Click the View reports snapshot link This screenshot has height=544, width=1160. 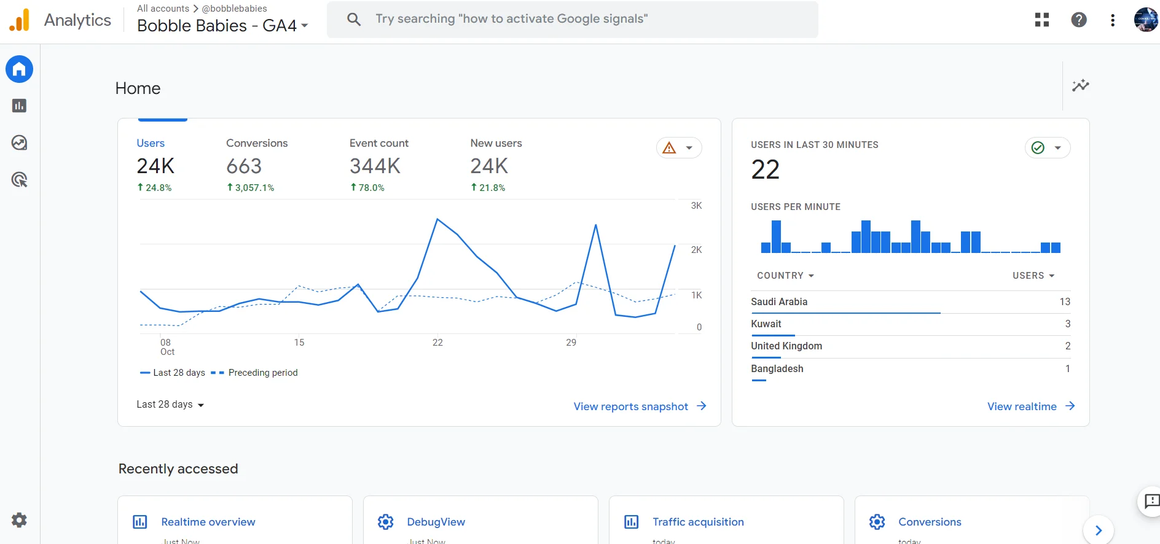pyautogui.click(x=631, y=406)
